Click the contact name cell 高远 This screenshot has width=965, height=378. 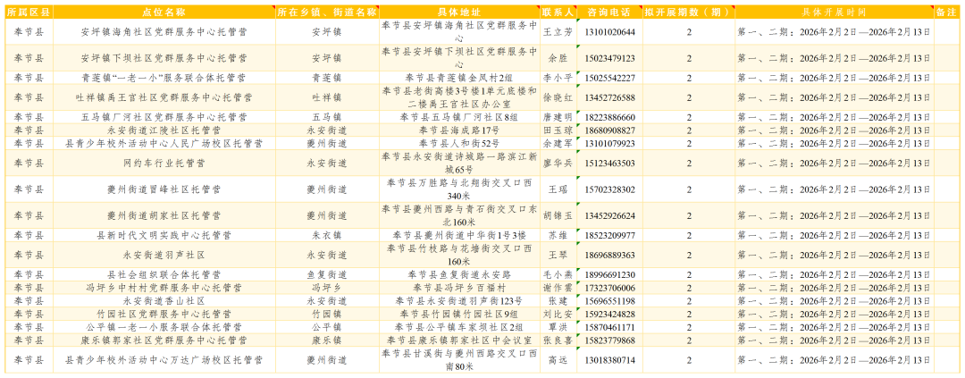click(x=558, y=359)
